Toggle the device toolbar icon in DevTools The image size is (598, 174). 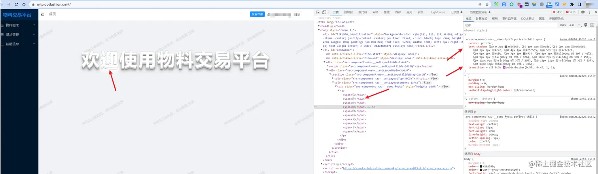(324, 12)
